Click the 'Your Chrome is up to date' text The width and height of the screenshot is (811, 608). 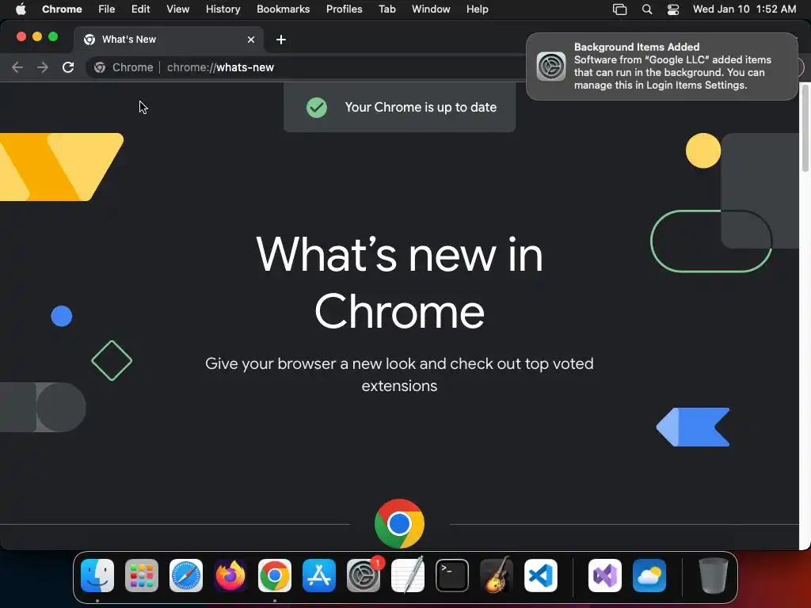(x=421, y=107)
